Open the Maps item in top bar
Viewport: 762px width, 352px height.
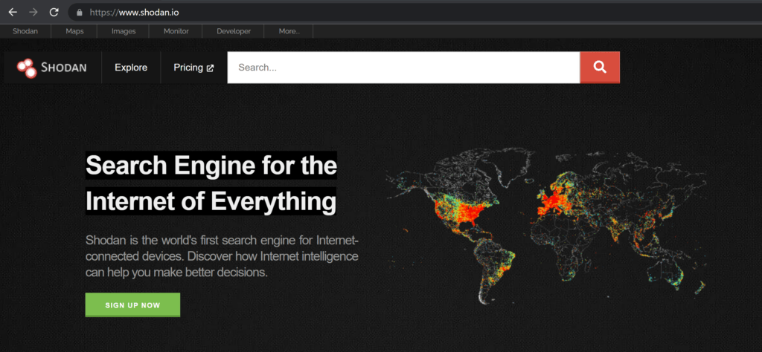pos(74,31)
